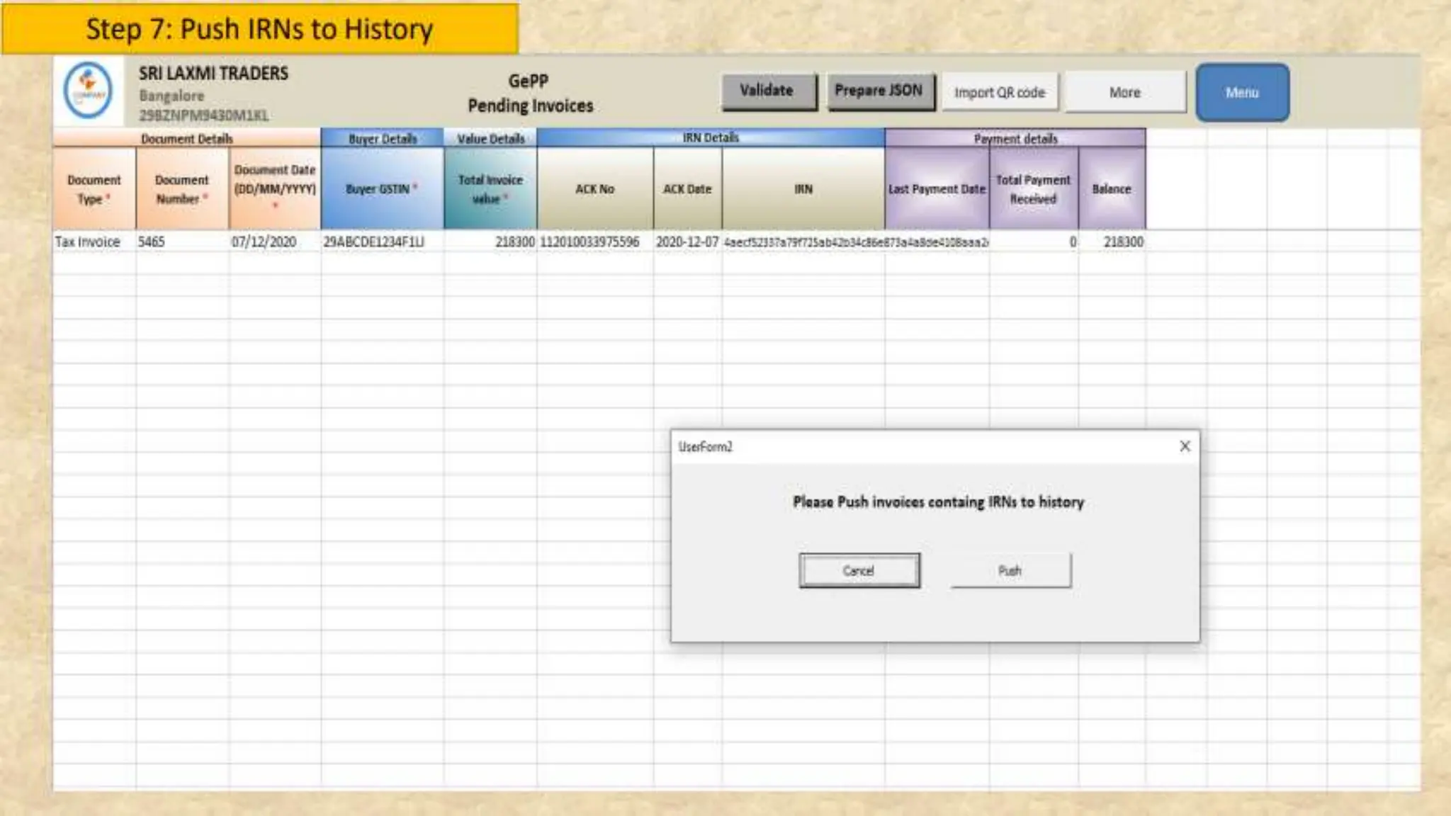Viewport: 1451px width, 816px height.
Task: Click the IRN column header
Action: [x=803, y=189]
